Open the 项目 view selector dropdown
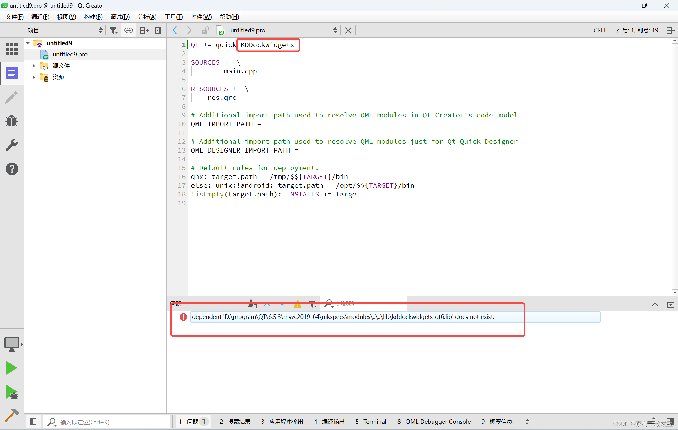 click(65, 30)
